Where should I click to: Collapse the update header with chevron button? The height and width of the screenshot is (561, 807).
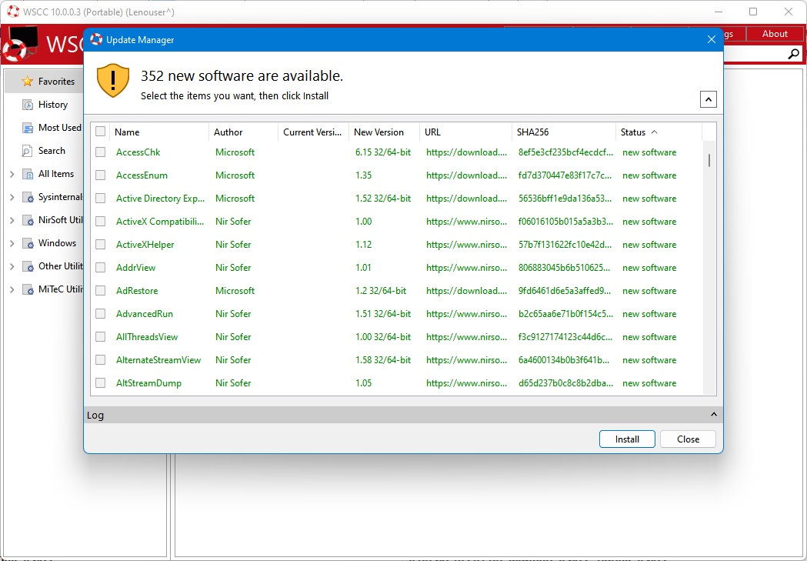click(x=709, y=99)
